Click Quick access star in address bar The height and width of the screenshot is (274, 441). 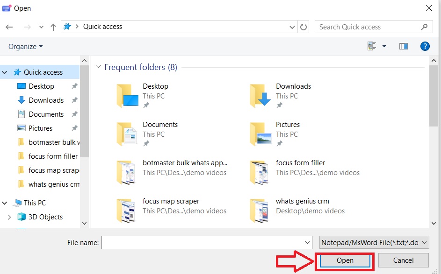tap(67, 27)
